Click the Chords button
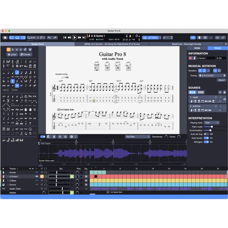This screenshot has height=228, width=228. click(25, 54)
